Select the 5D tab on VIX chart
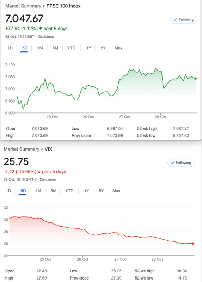202x282 pixels. [23, 191]
